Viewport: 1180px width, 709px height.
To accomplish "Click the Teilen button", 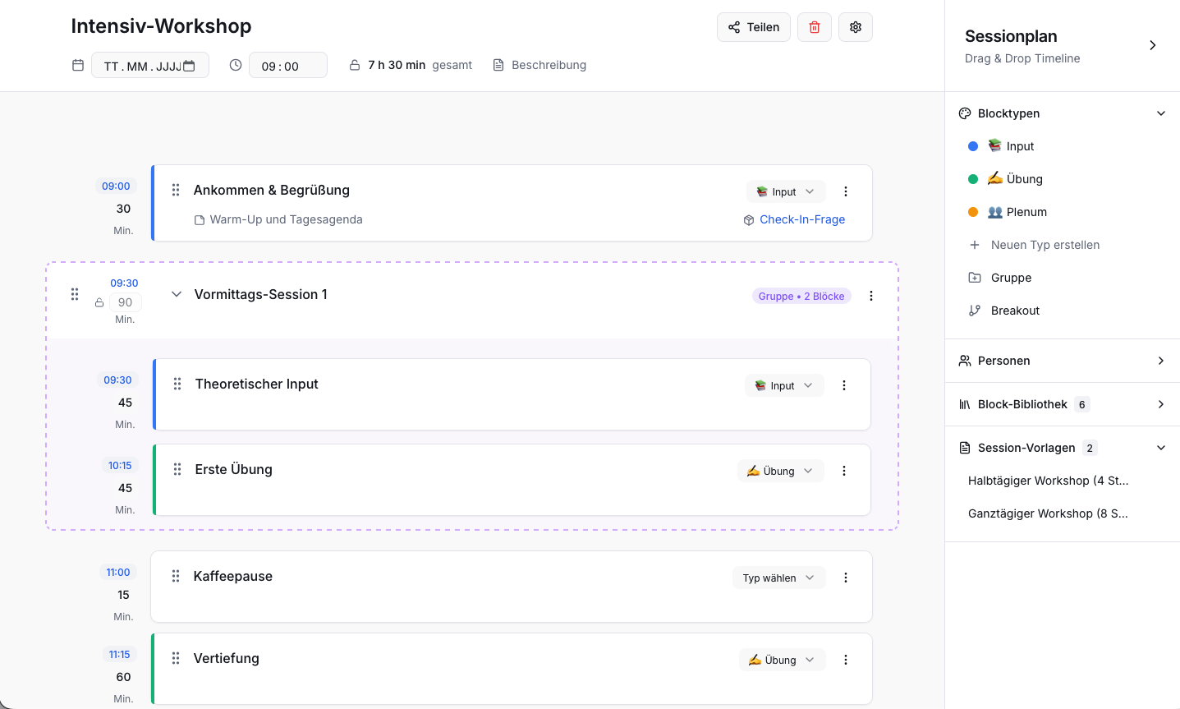I will pos(754,27).
